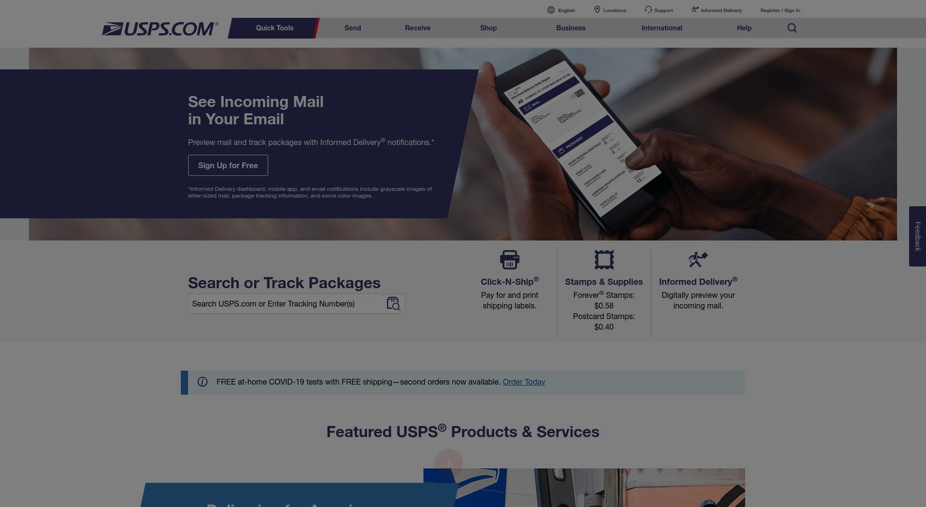
Task: Click the Locations pin icon
Action: coord(597,10)
